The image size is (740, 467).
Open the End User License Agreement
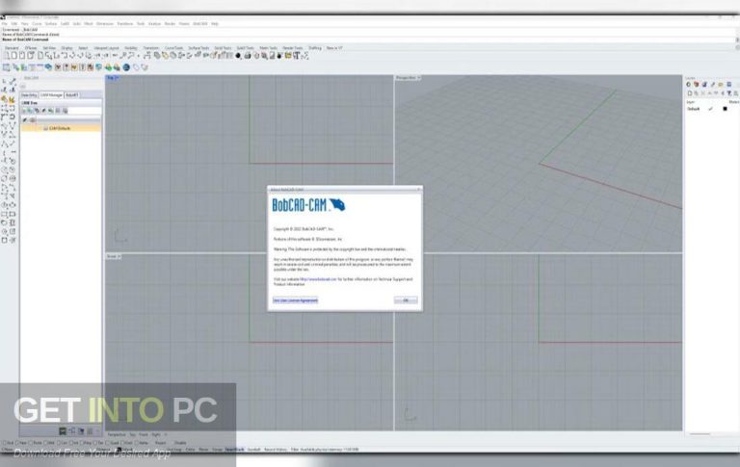pos(295,299)
